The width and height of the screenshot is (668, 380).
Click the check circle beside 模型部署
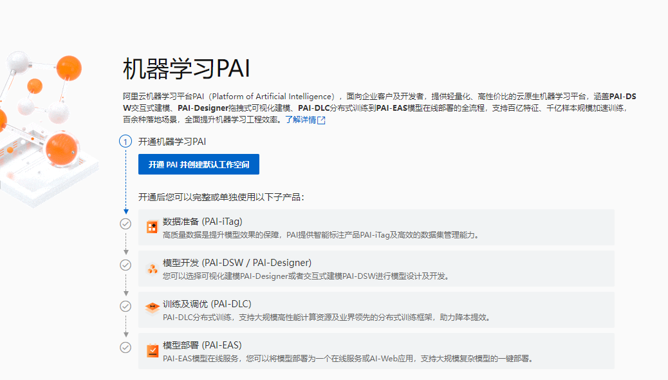pyautogui.click(x=125, y=347)
